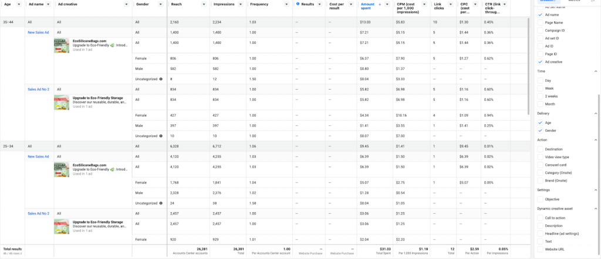Switch to the Breakdown tab
Screen dimensions: 601x259
point(548,1)
